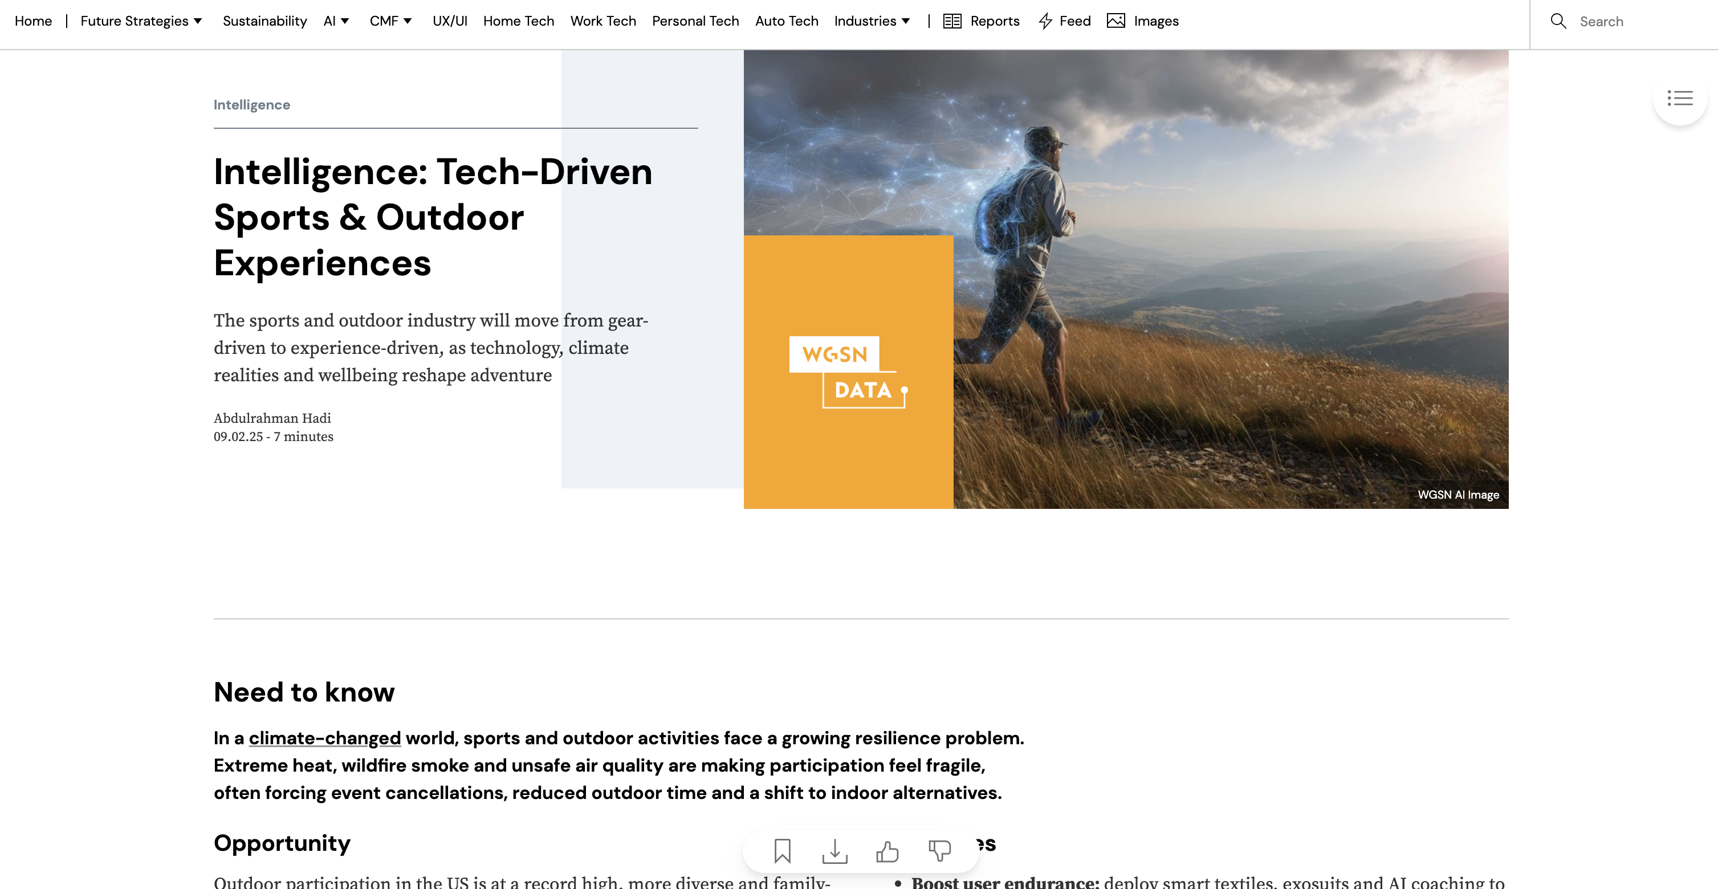
Task: Open the AI menu dropdown
Action: (336, 21)
